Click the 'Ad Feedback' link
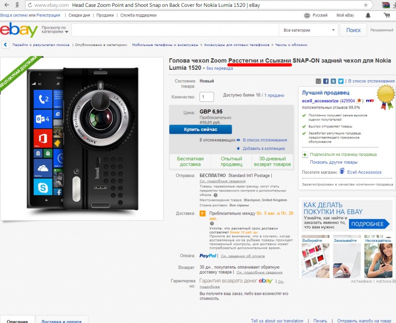The height and width of the screenshot is (323, 396). click(x=361, y=281)
